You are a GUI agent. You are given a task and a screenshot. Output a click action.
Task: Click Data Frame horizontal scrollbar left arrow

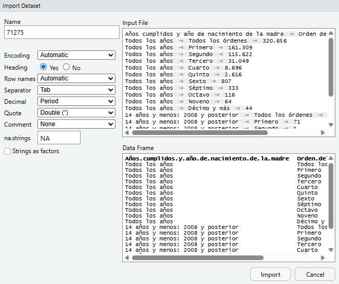click(127, 257)
